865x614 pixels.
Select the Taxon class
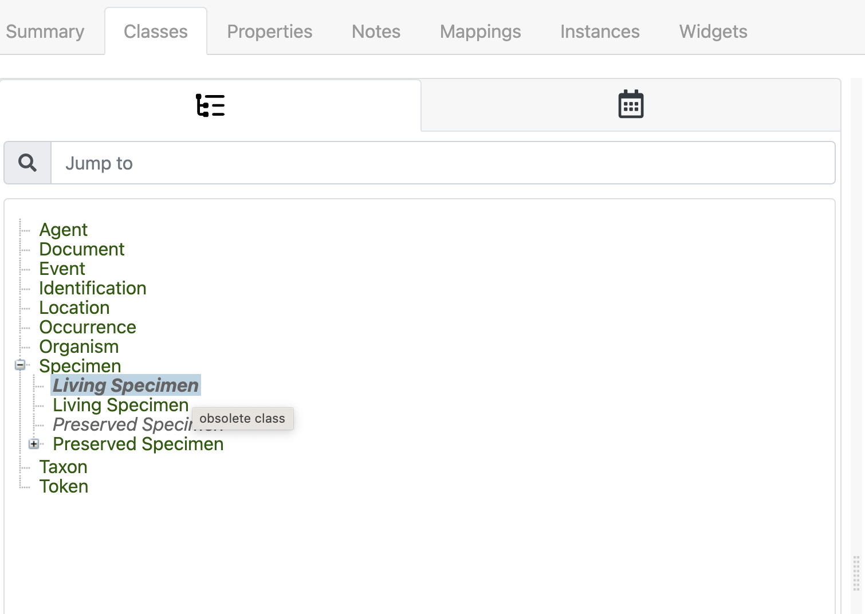[x=63, y=466]
